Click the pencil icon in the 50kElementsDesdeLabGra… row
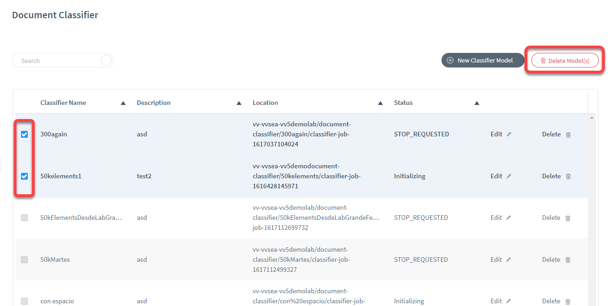Image resolution: width=613 pixels, height=306 pixels. click(x=509, y=218)
